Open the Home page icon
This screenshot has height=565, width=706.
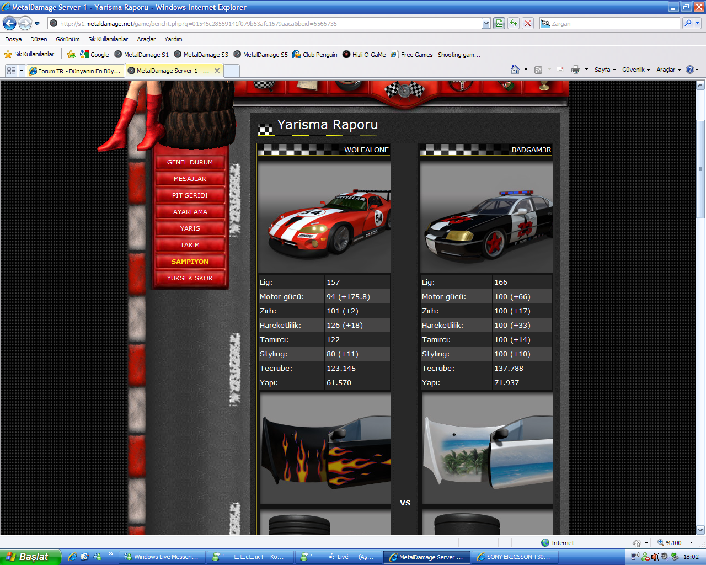pos(515,70)
